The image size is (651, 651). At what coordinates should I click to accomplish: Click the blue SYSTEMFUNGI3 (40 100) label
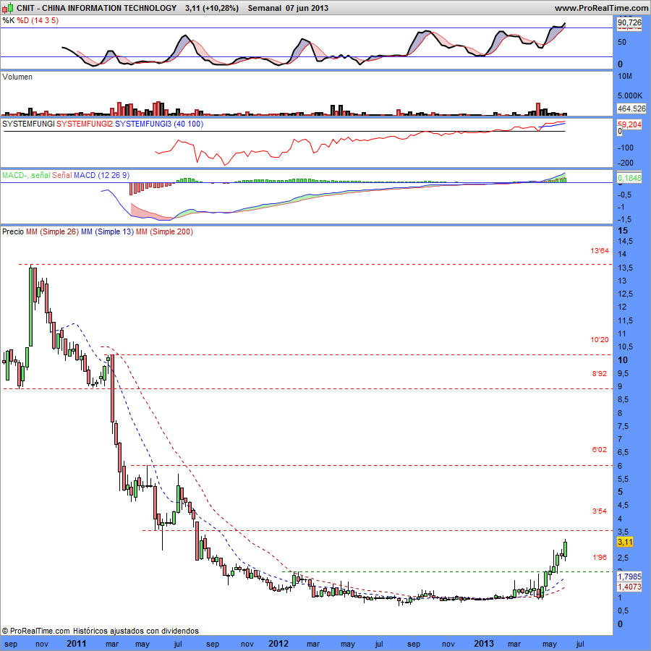[x=159, y=124]
